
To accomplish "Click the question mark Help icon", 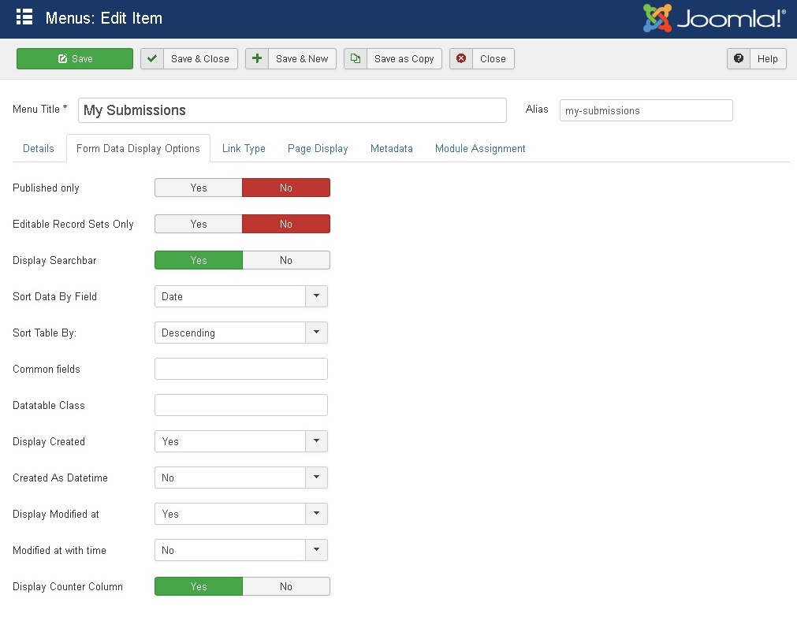I will (x=739, y=58).
